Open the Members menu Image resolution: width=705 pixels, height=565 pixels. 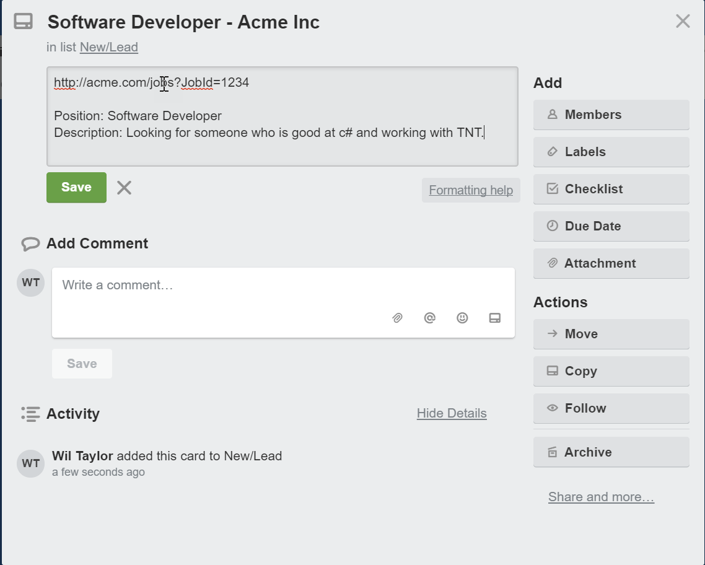(x=611, y=115)
